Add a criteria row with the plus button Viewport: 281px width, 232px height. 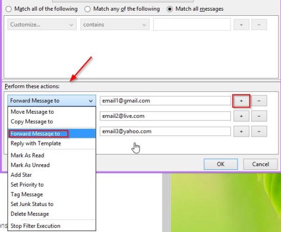click(x=241, y=24)
